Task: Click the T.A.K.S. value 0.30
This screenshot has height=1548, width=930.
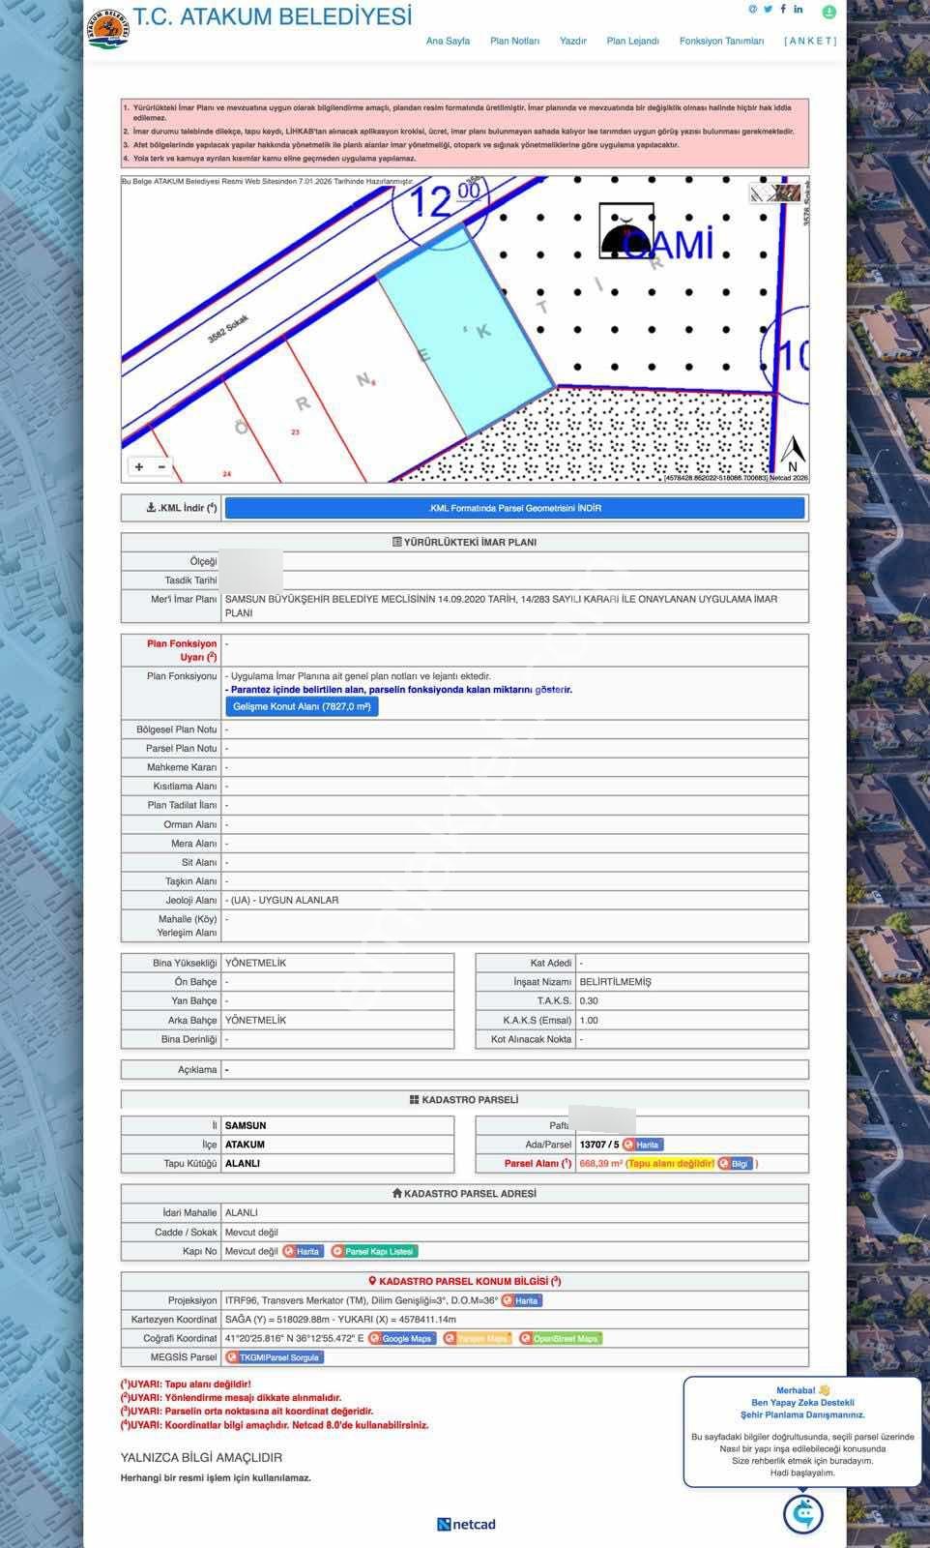Action: point(589,1001)
